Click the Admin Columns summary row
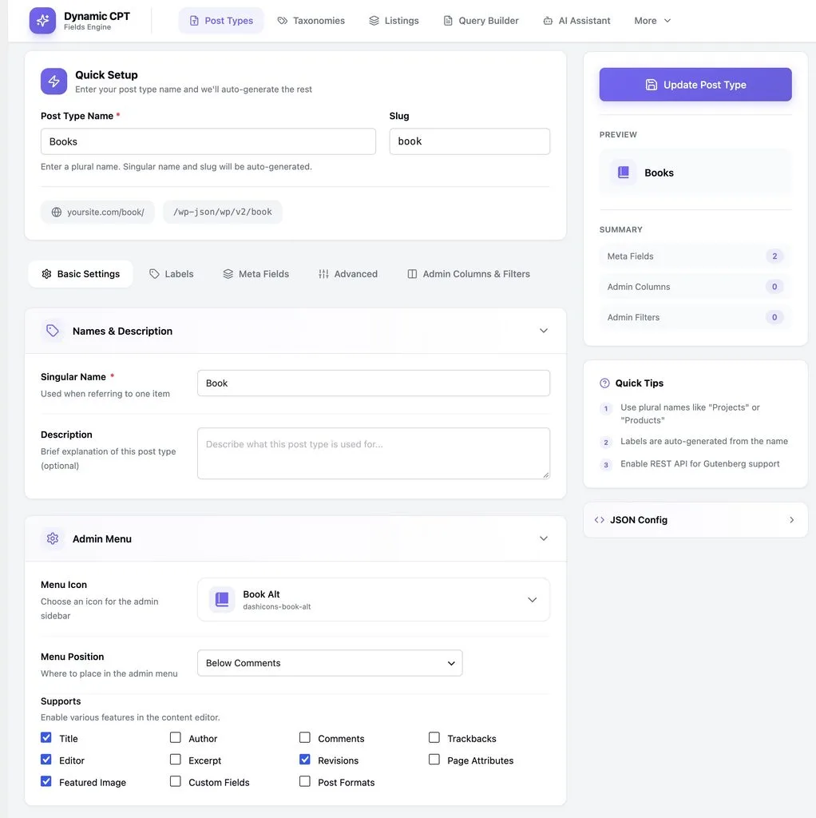 coord(695,287)
